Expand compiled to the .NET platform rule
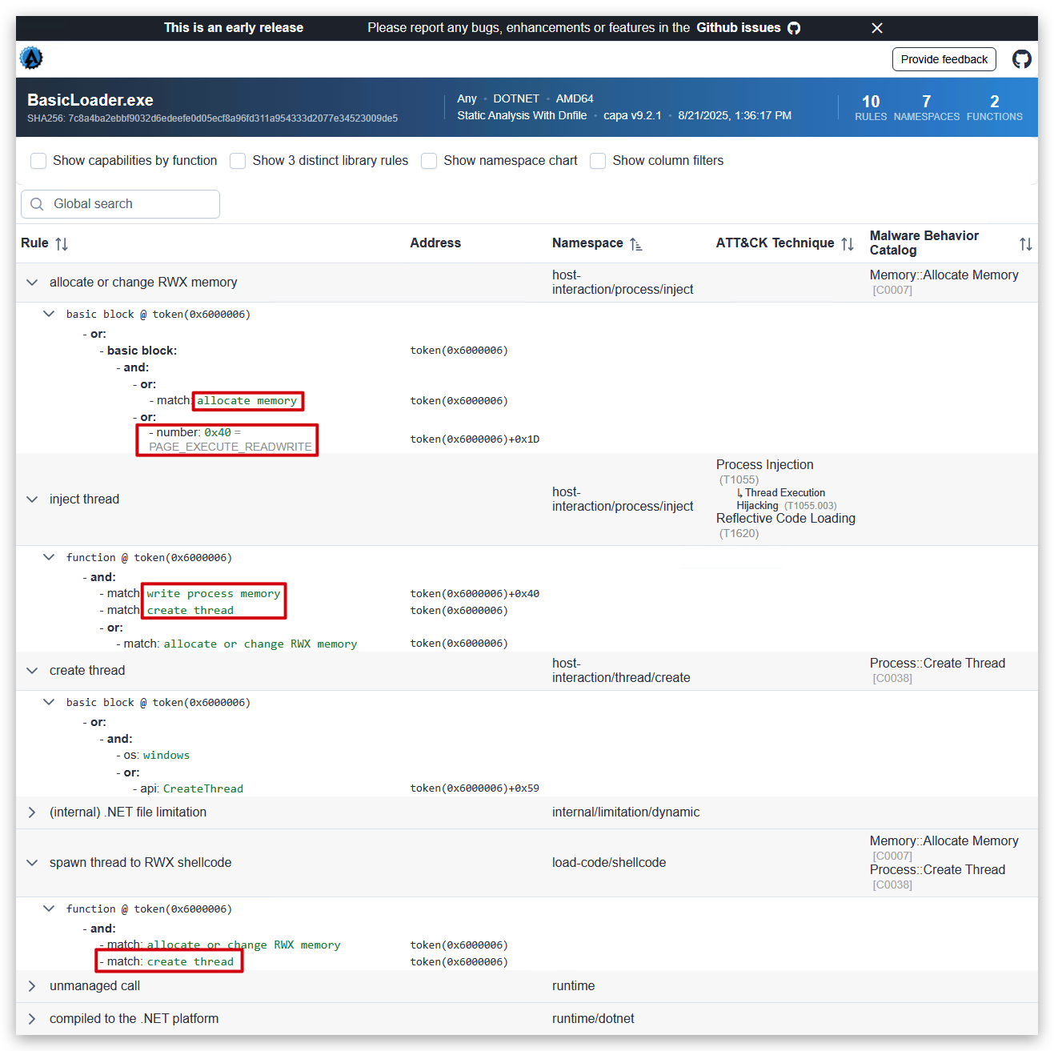Viewport: 1054px width, 1051px height. tap(32, 1019)
